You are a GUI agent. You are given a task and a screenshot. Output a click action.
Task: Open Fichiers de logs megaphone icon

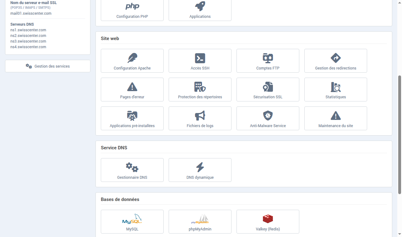(200, 116)
